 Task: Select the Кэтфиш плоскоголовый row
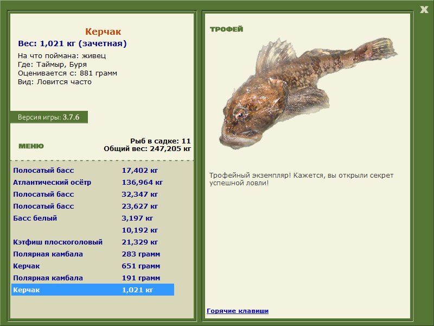pos(93,242)
